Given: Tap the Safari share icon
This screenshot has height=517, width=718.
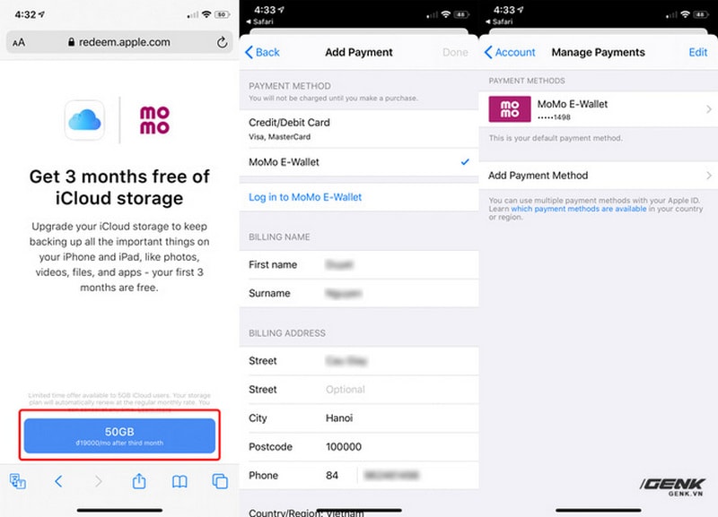Looking at the screenshot, I should click(139, 481).
